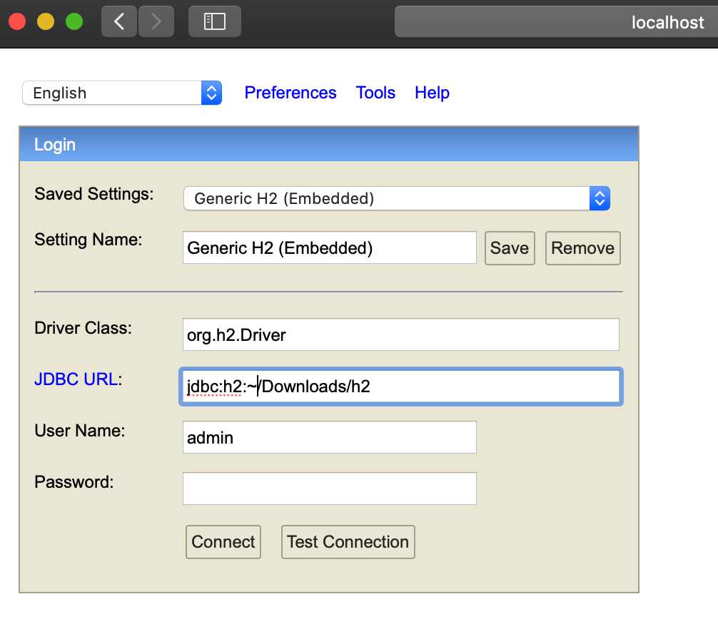Open the English language dropdown

click(x=122, y=93)
